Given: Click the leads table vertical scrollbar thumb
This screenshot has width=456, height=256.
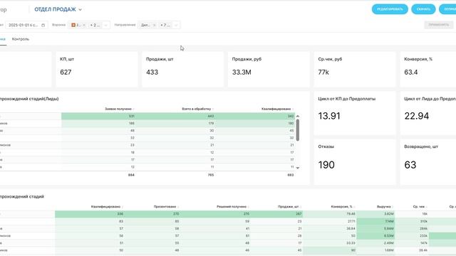Looking at the screenshot, I should click(x=298, y=129).
